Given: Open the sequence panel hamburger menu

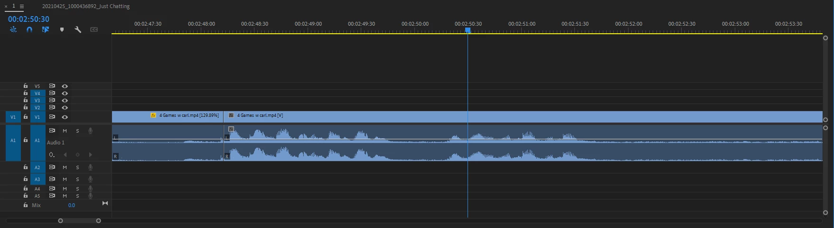Looking at the screenshot, I should [22, 6].
